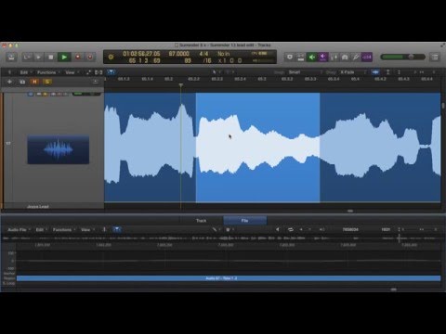
Task: Toggle the Cycle button in file editor
Action: (290, 229)
